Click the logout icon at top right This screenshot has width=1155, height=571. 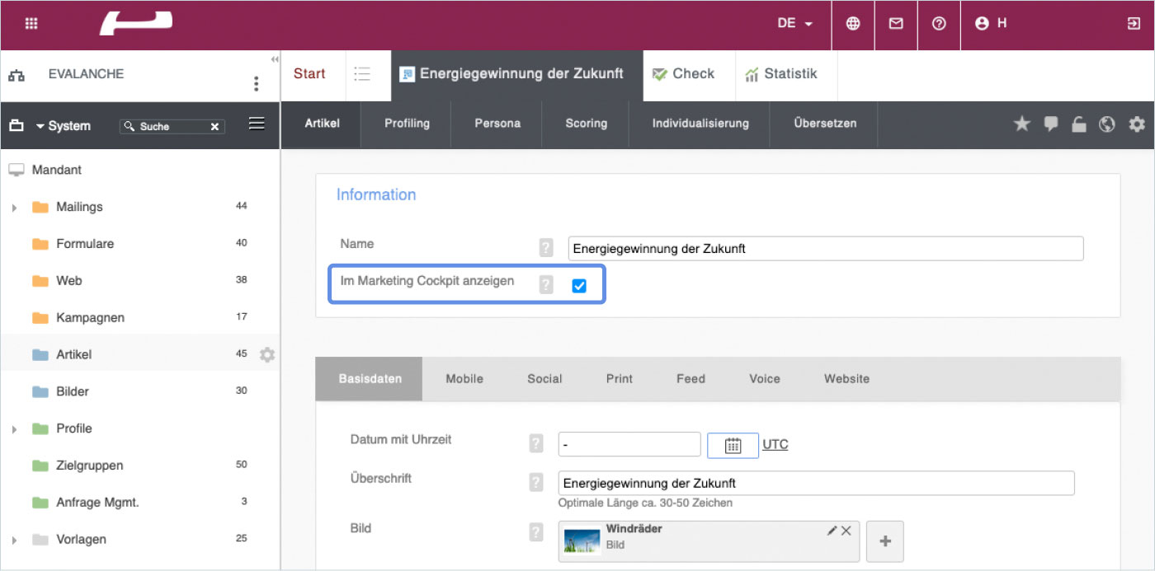[x=1134, y=24]
